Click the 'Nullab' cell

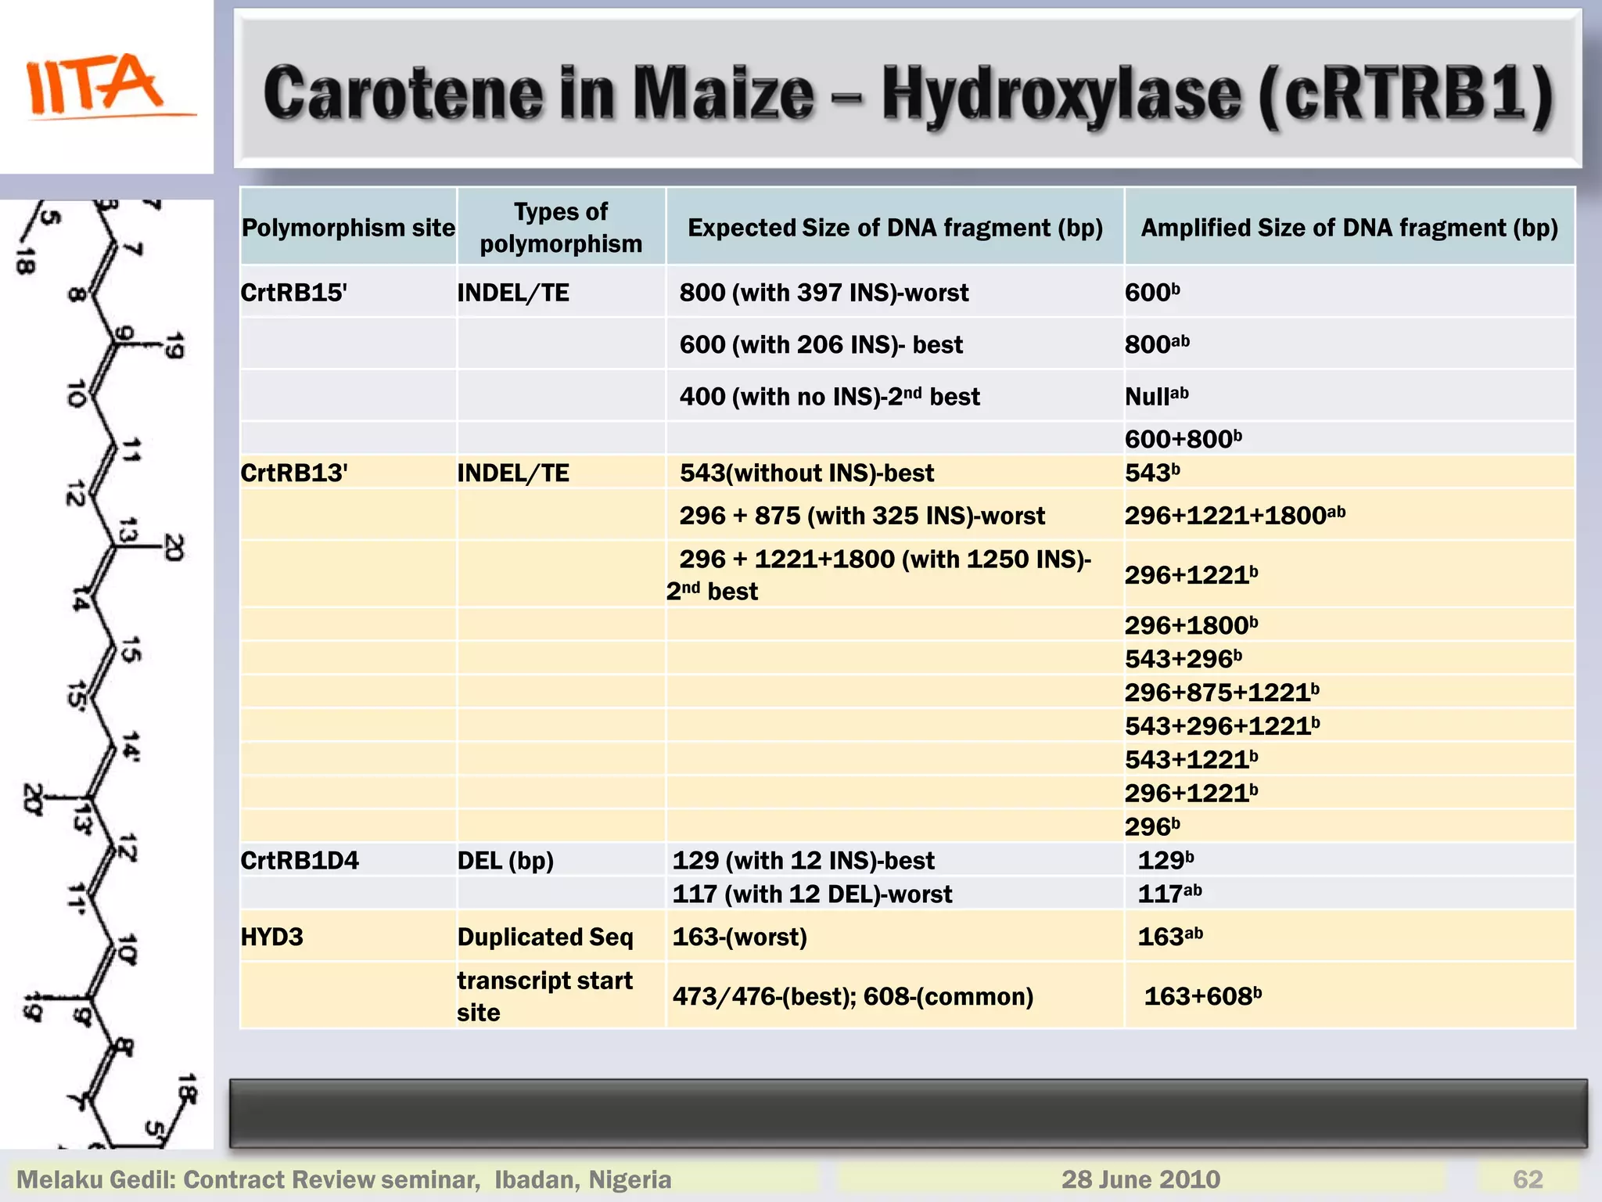tap(1349, 396)
